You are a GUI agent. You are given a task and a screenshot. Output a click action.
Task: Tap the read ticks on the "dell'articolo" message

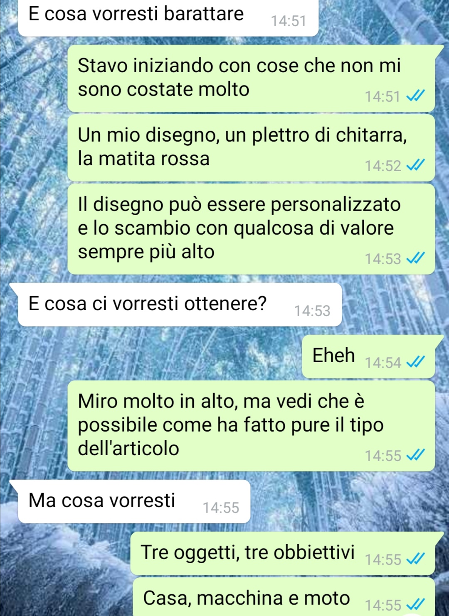[415, 456]
